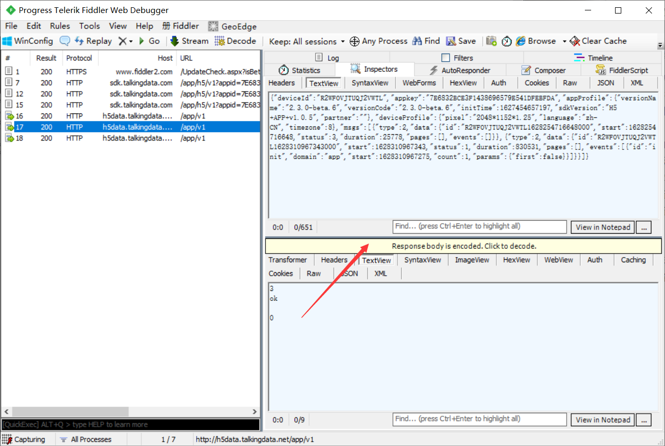The image size is (665, 446).
Task: Click the request View in Notepad button
Action: 603,227
